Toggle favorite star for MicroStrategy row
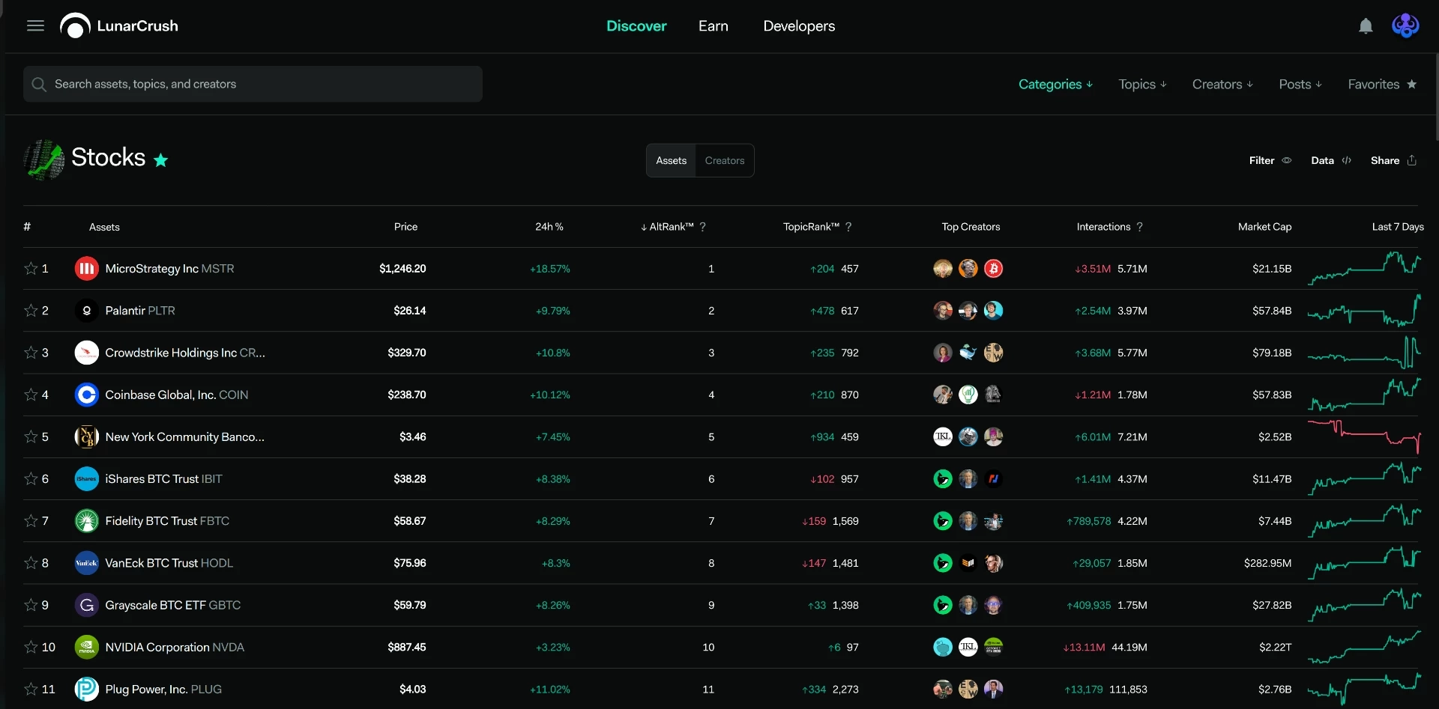Viewport: 1439px width, 709px height. 31,268
